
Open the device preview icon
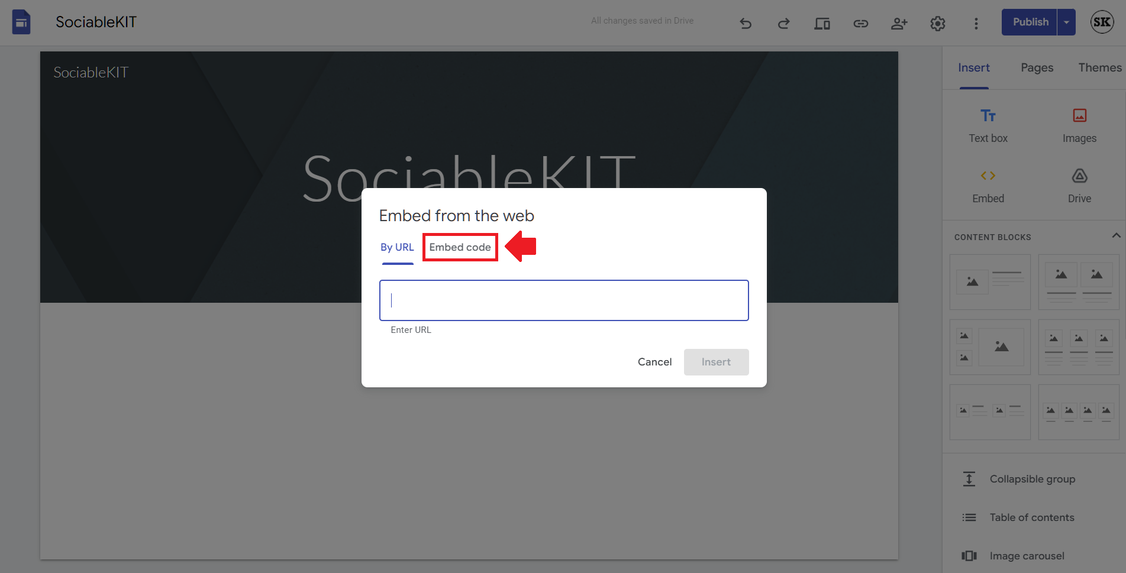(822, 24)
